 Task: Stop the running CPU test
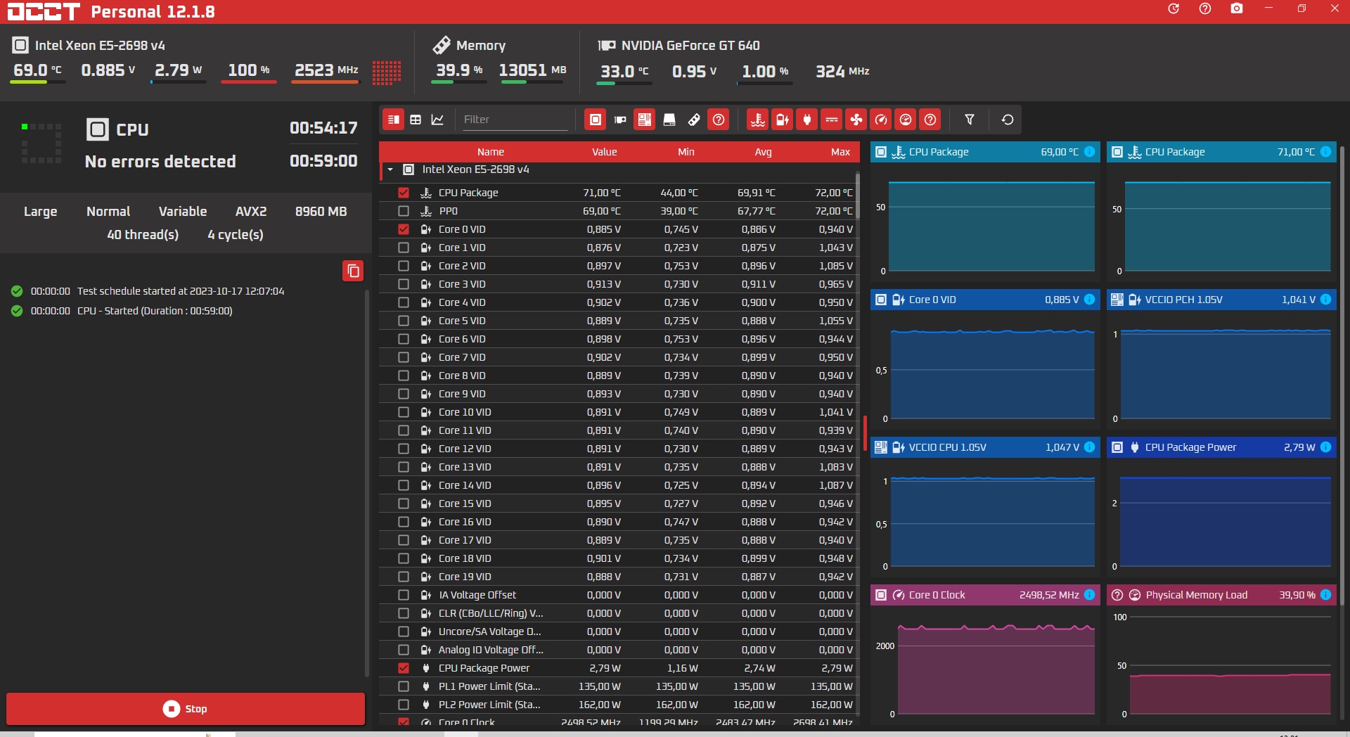tap(186, 709)
